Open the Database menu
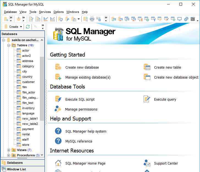The height and width of the screenshot is (172, 200). coord(10,12)
